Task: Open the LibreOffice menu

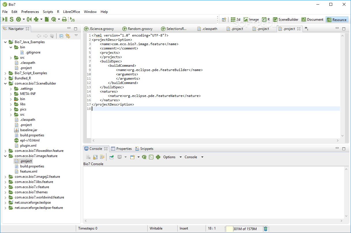Action: click(x=72, y=12)
